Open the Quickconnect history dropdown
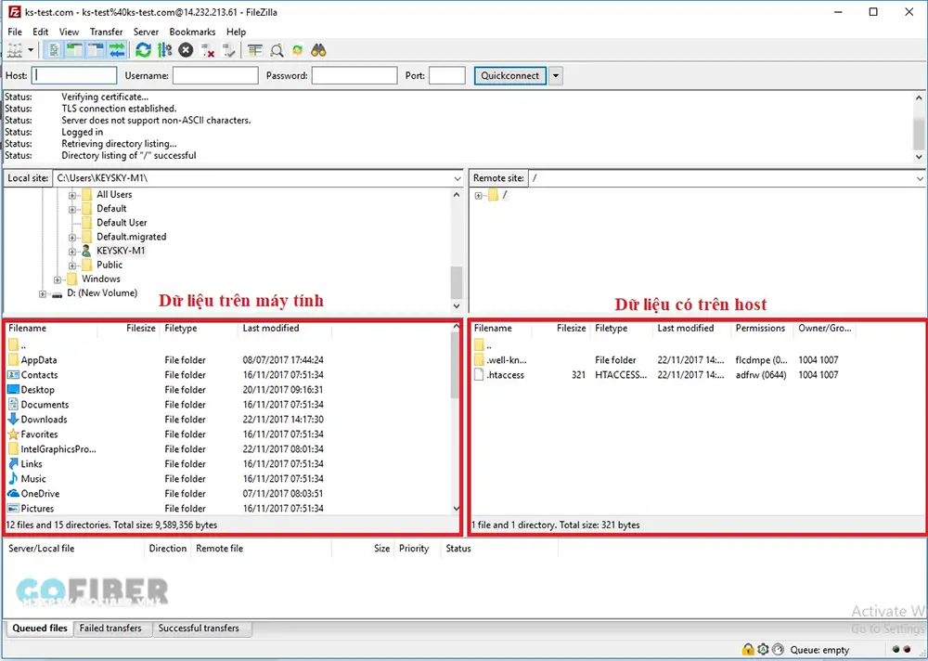Screen dimensions: 928x661 pos(555,76)
